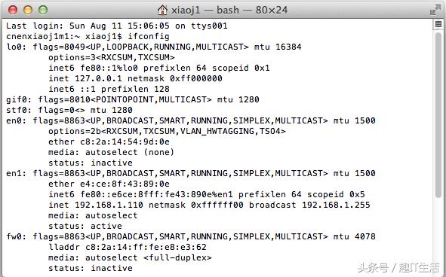Screen dimensions: 446x277
Task: Click the broadcast address 192.168.1.255
Action: click(336, 205)
